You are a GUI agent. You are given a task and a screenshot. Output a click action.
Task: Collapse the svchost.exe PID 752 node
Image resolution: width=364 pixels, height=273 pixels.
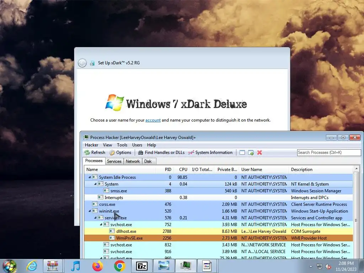point(101,225)
